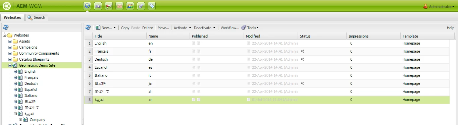Screen dimensions: 458x125
Task: Click the page icon beside Company node
Action: (26, 120)
